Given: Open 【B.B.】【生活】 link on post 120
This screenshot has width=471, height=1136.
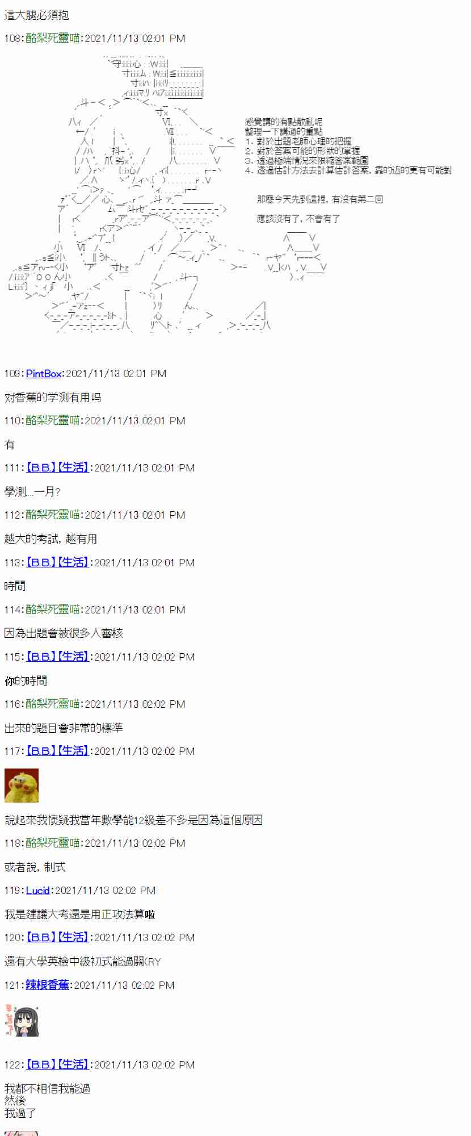Looking at the screenshot, I should click(57, 937).
